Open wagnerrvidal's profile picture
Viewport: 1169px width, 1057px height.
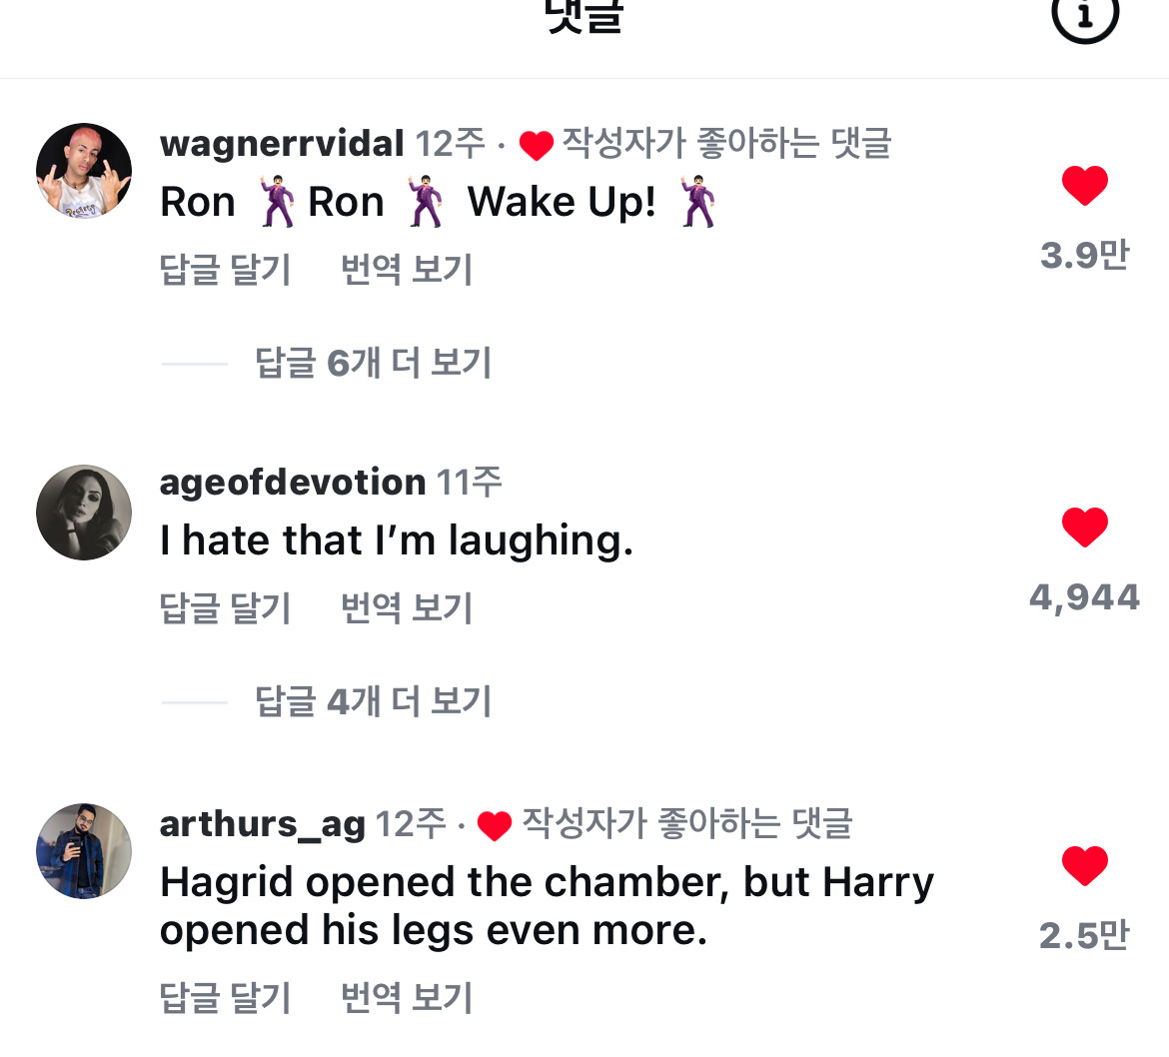tap(84, 171)
